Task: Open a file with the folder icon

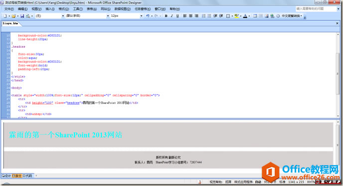Action: [14, 16]
